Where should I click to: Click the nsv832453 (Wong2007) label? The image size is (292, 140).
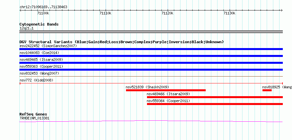click(39, 73)
